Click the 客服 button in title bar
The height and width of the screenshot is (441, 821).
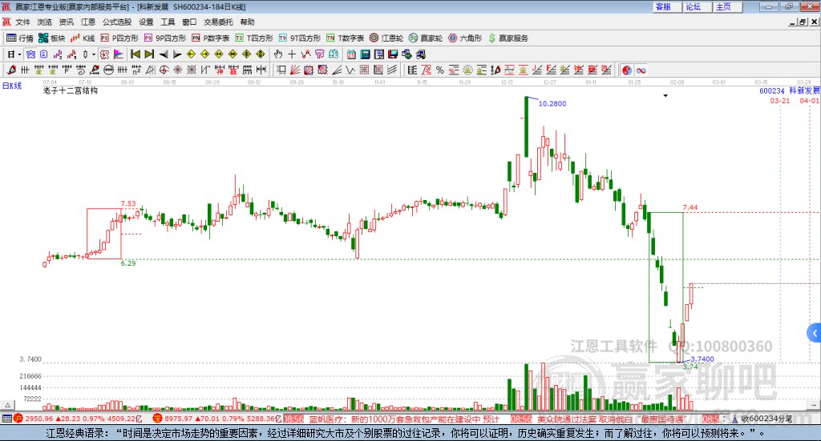[x=666, y=6]
